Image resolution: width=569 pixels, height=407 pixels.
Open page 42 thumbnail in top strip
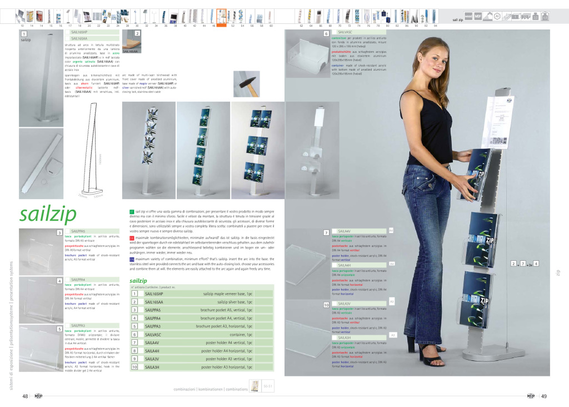point(193,16)
